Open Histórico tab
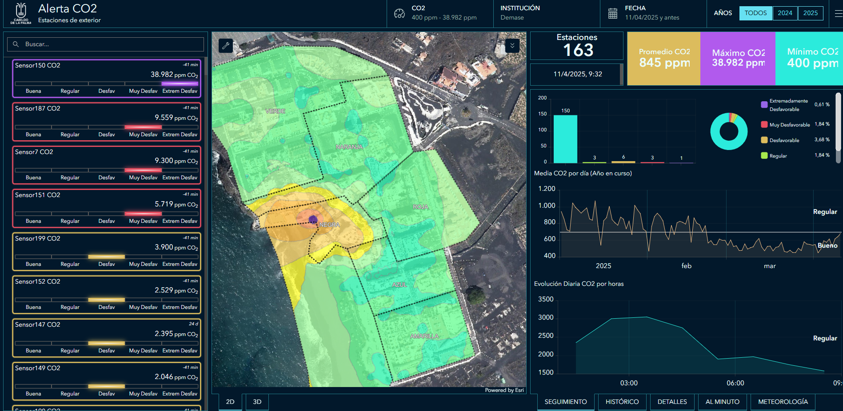 622,402
